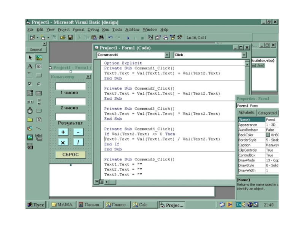The height and width of the screenshot is (228, 304).
Task: Click the Start run button in toolbar
Action: point(129,38)
